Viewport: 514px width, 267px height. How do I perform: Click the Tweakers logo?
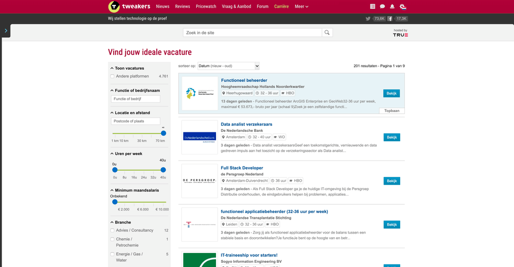(x=129, y=6)
